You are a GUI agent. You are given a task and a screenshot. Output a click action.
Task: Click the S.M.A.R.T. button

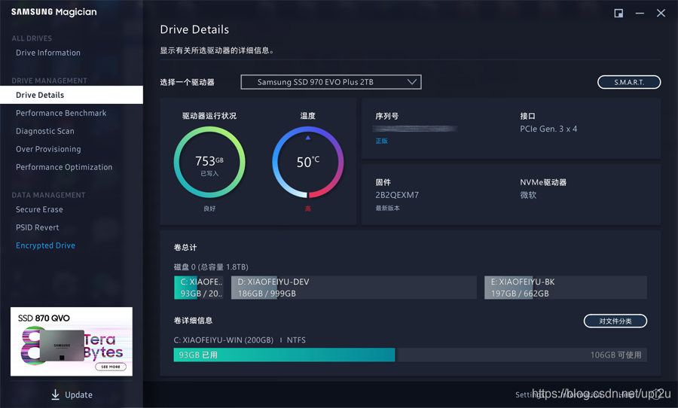[629, 82]
